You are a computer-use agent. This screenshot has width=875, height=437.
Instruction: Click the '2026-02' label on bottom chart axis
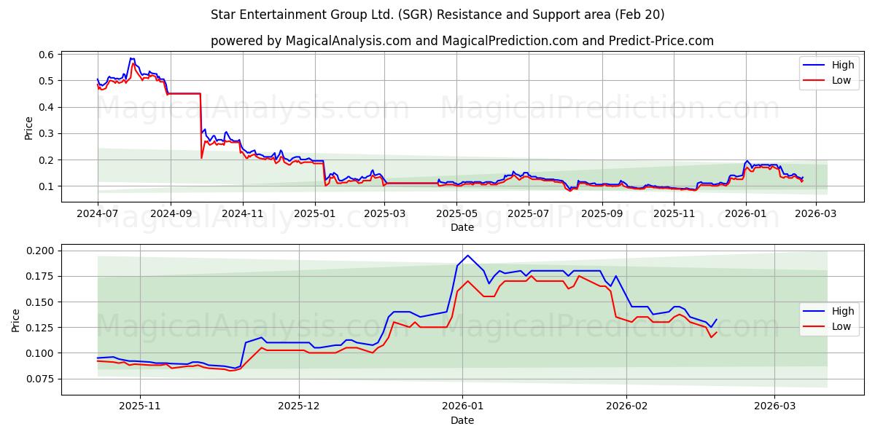coord(627,406)
